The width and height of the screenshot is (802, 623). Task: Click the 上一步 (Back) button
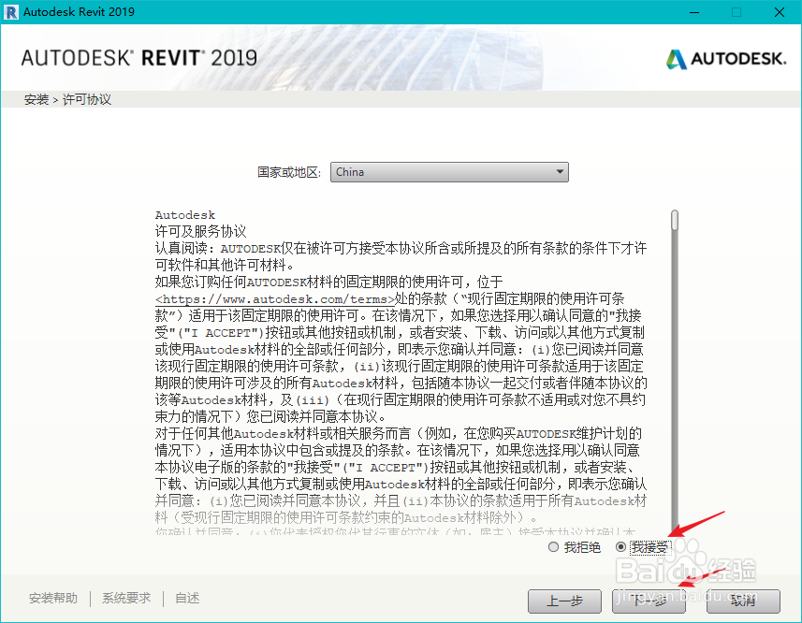point(564,601)
